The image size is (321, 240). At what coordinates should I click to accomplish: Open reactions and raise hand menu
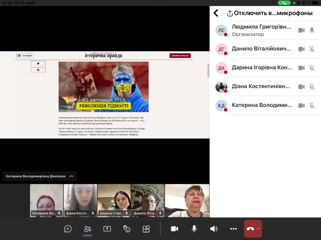127,229
